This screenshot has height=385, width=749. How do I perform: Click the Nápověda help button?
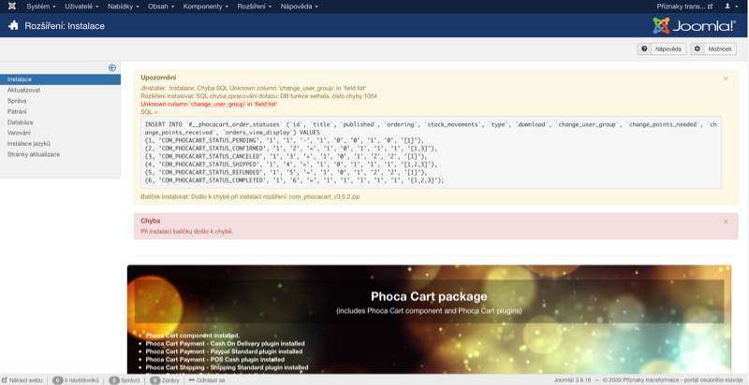tap(662, 50)
